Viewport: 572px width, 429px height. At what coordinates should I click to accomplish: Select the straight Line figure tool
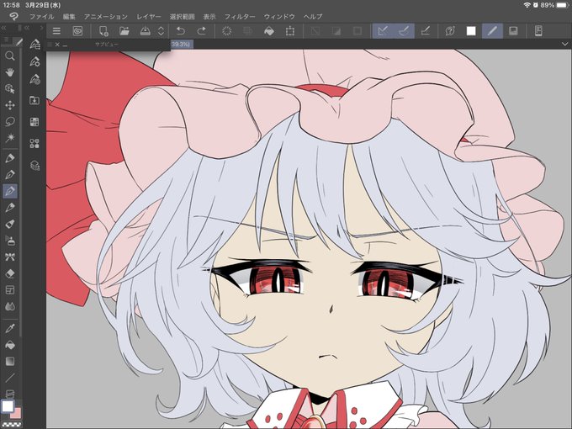[10, 378]
